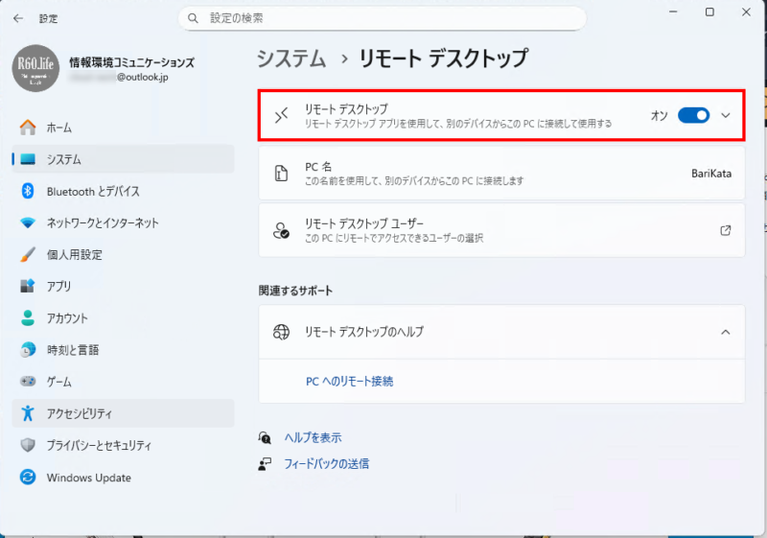Image resolution: width=767 pixels, height=538 pixels.
Task: Turn off the リモート デスクトップ toggle
Action: [693, 115]
